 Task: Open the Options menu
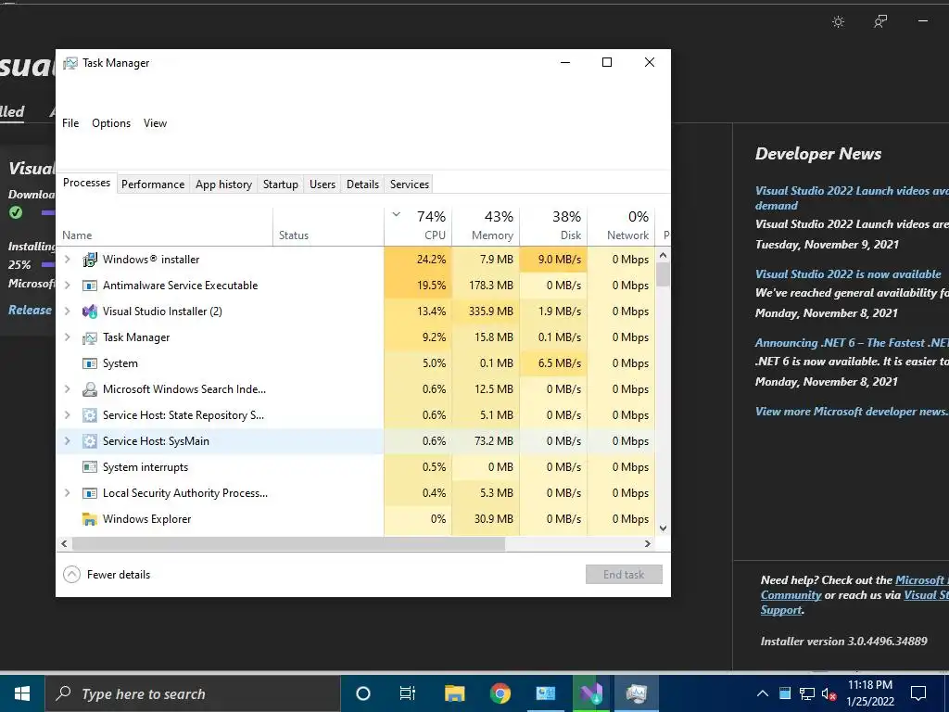111,123
